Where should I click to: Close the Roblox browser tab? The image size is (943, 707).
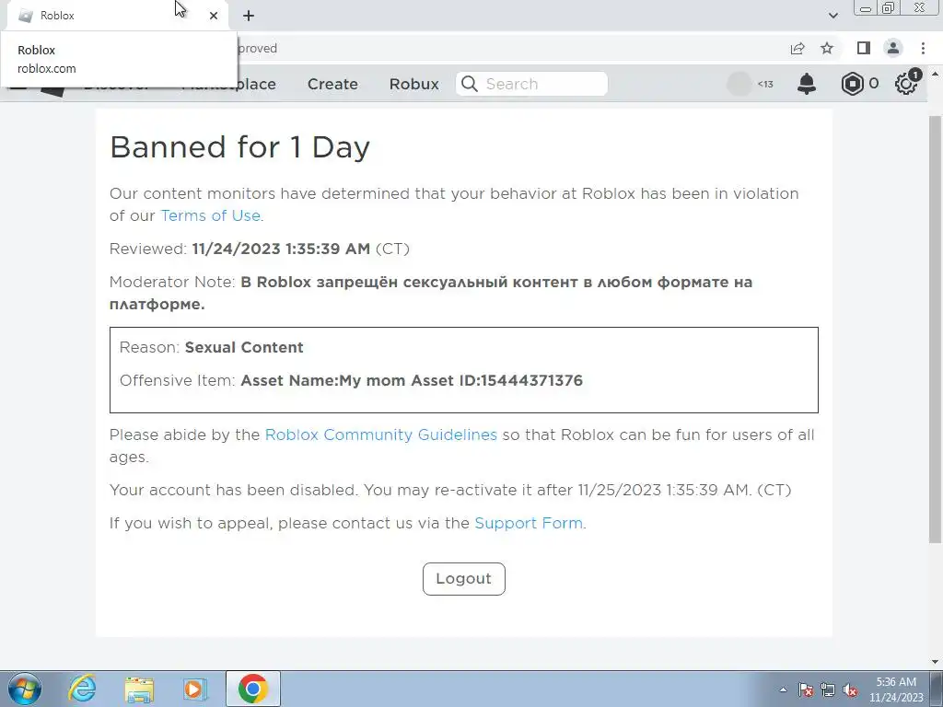click(214, 16)
